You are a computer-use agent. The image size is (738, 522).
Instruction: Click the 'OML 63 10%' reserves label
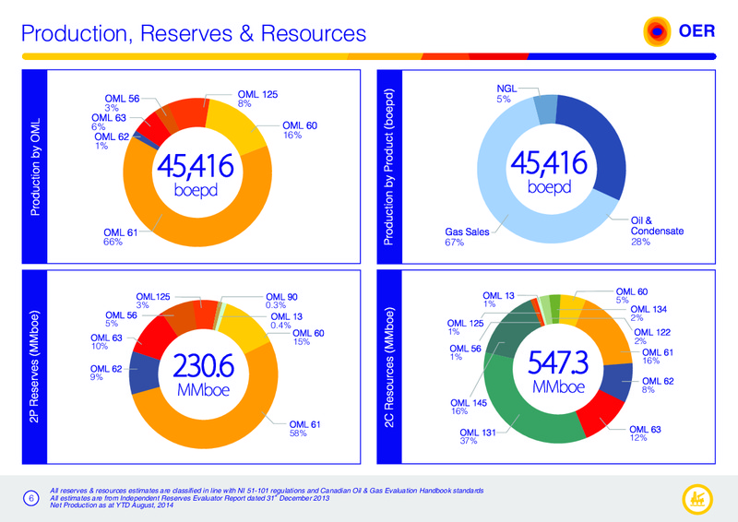pos(106,342)
